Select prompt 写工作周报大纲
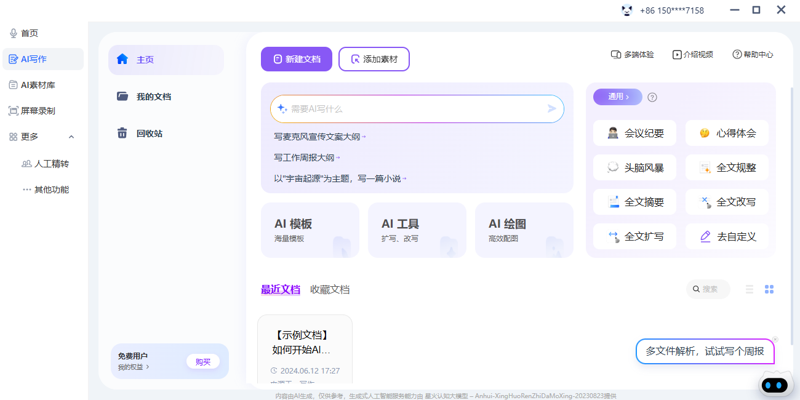Viewport: 800px width, 400px height. point(306,158)
